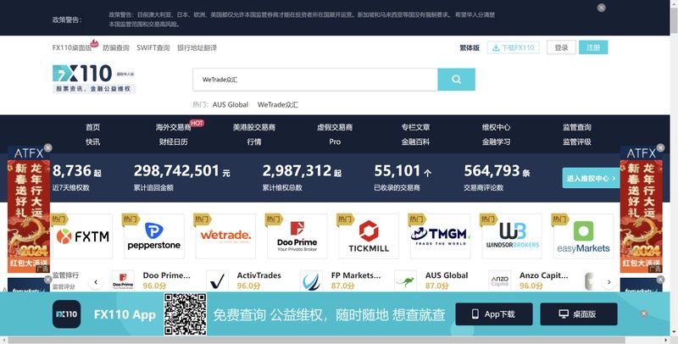Focus the search input field

[315, 80]
